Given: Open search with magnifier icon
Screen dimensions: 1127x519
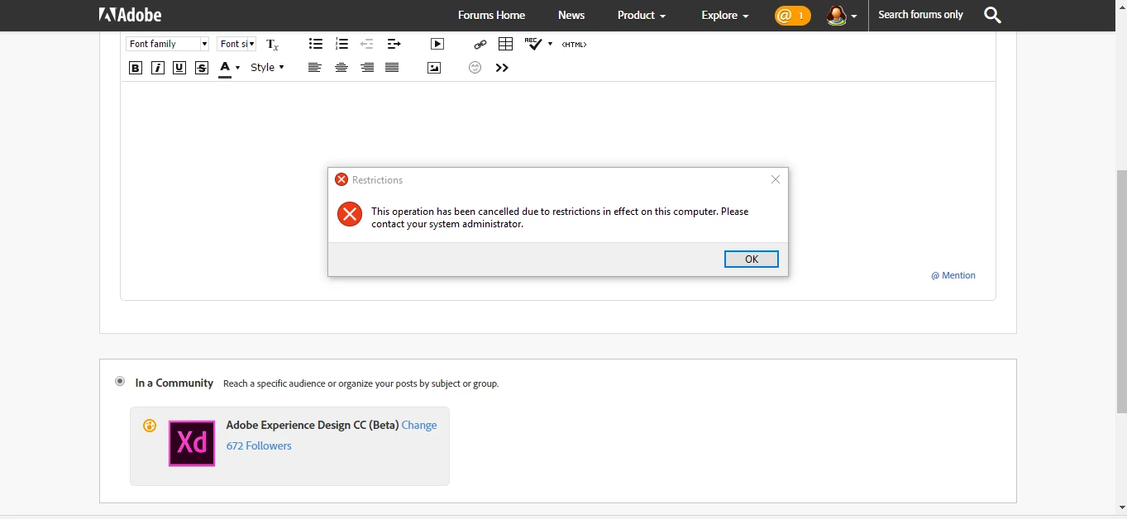Looking at the screenshot, I should 993,15.
